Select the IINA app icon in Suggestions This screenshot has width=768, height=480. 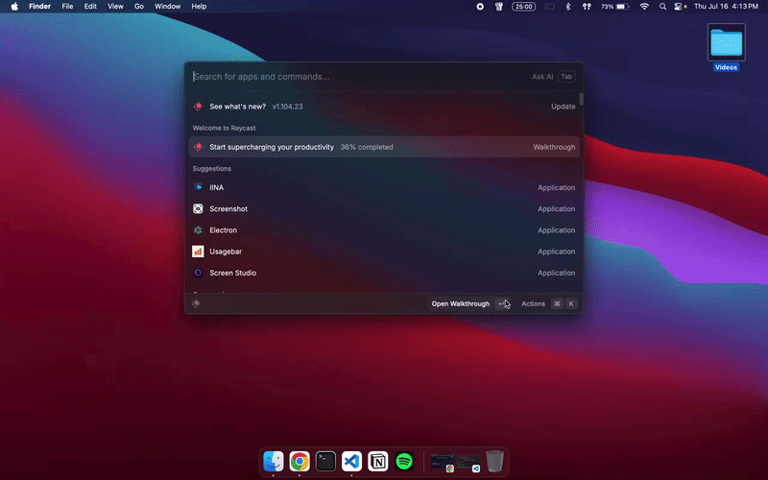198,187
